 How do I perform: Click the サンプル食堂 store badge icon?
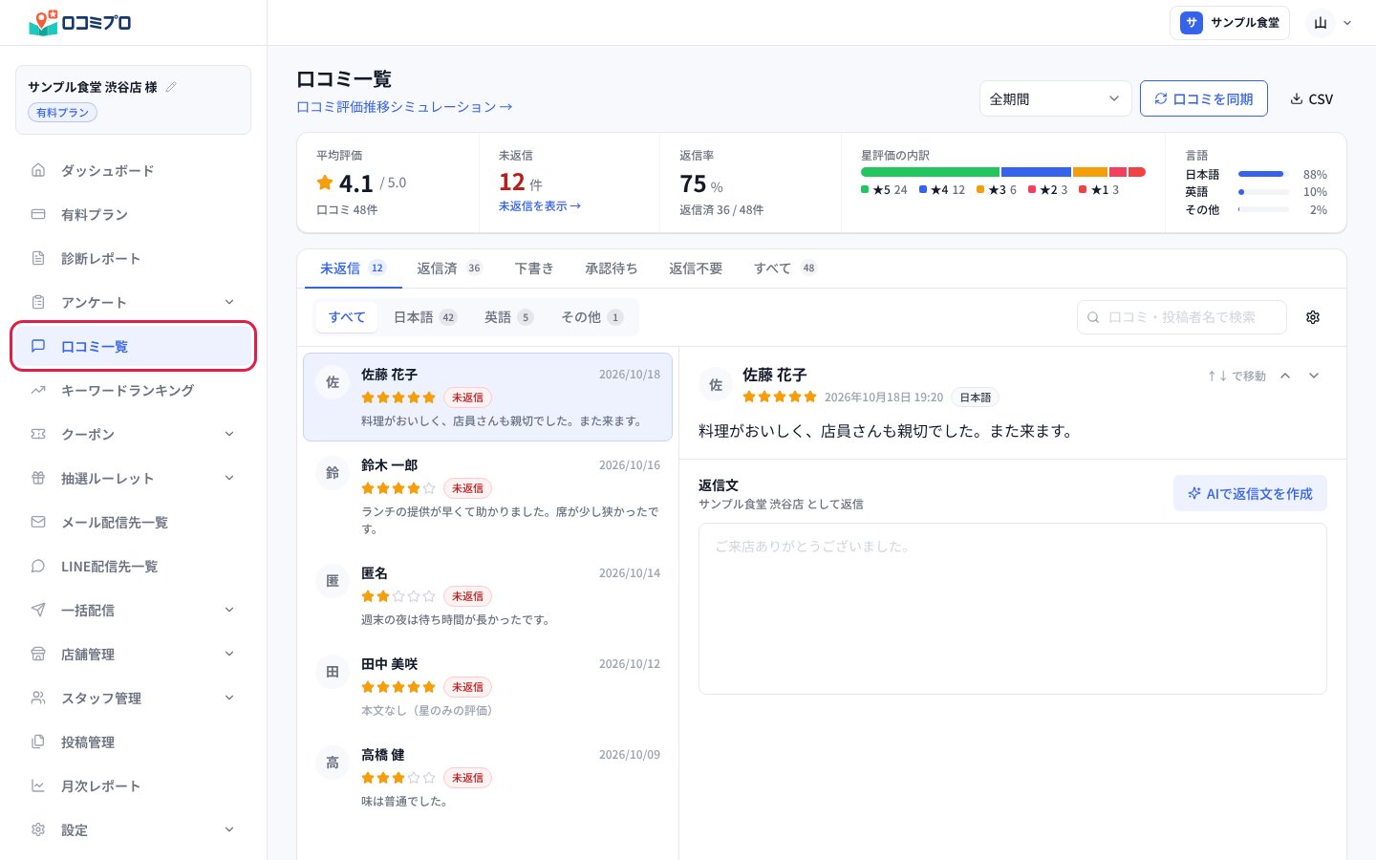coord(1191,23)
